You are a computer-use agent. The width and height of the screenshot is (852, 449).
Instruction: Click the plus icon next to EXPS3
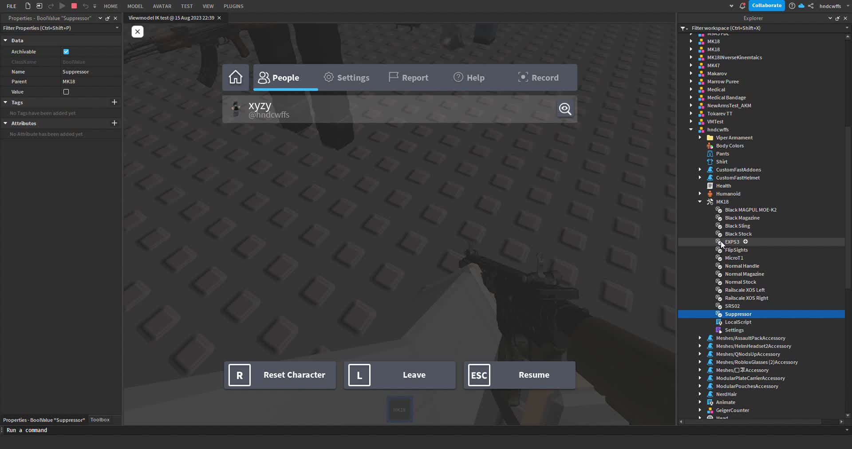tap(745, 242)
